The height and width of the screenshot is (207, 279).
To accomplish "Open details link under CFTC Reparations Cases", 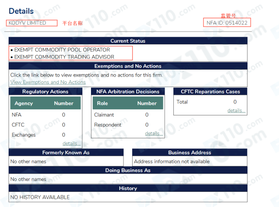I will pyautogui.click(x=236, y=110).
